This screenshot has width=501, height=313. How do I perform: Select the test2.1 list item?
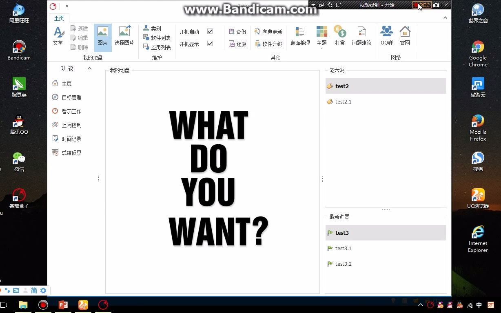click(386, 101)
